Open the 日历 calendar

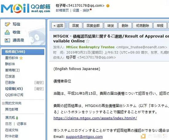[x=8, y=124]
